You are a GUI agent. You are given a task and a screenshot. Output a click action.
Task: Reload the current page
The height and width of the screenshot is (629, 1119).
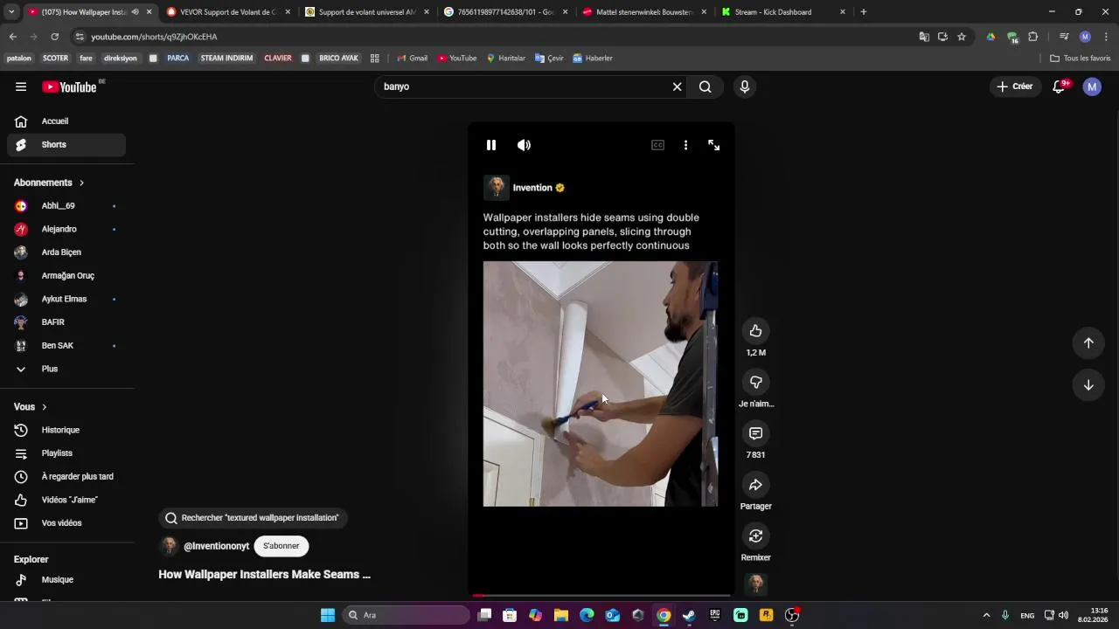[x=55, y=37]
